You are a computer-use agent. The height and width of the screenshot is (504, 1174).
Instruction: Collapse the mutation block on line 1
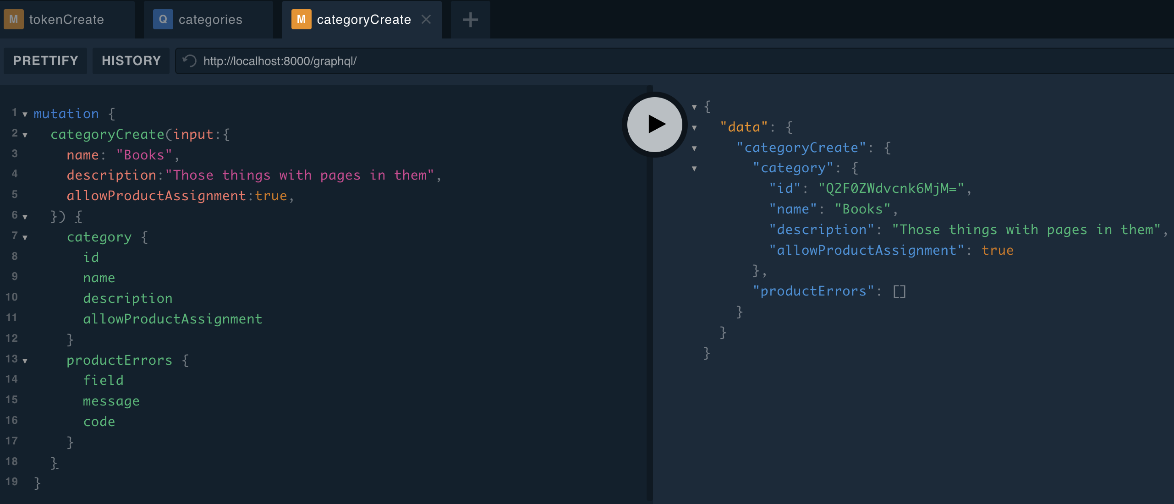[x=25, y=115]
